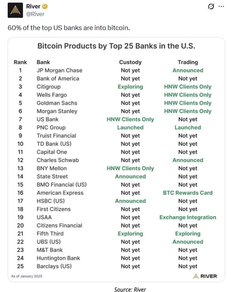The image size is (231, 292).
Task: Click the chart title about Top 25 Banks
Action: pos(116,46)
